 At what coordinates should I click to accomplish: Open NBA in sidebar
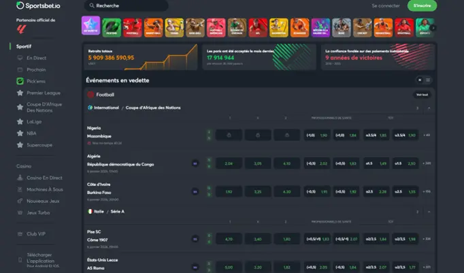coord(31,133)
